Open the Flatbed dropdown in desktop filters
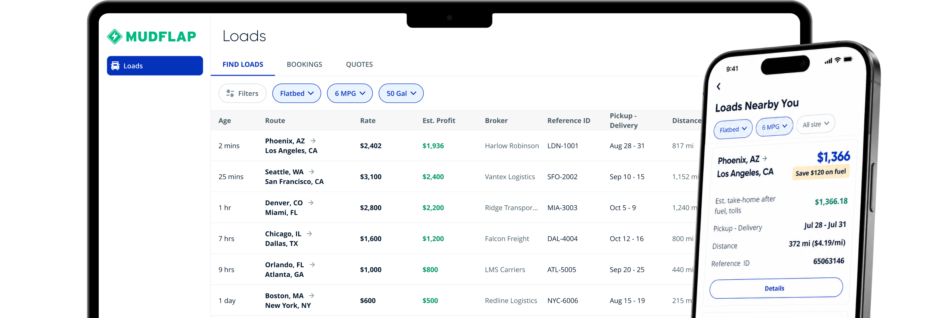Viewport: 947px width, 318px height. point(297,93)
